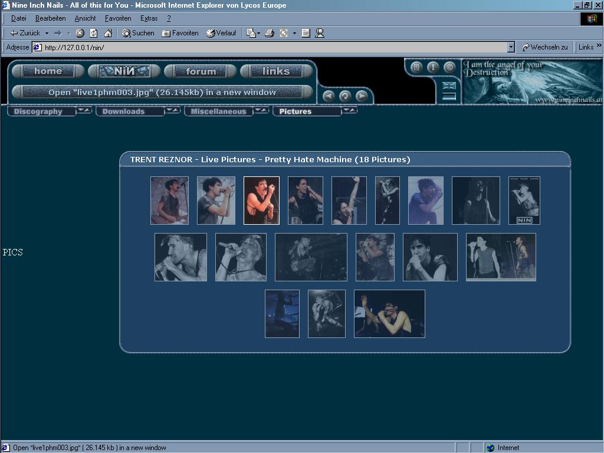Image resolution: width=604 pixels, height=453 pixels.
Task: Open the first thumbnail in the middle row
Action: tap(180, 257)
